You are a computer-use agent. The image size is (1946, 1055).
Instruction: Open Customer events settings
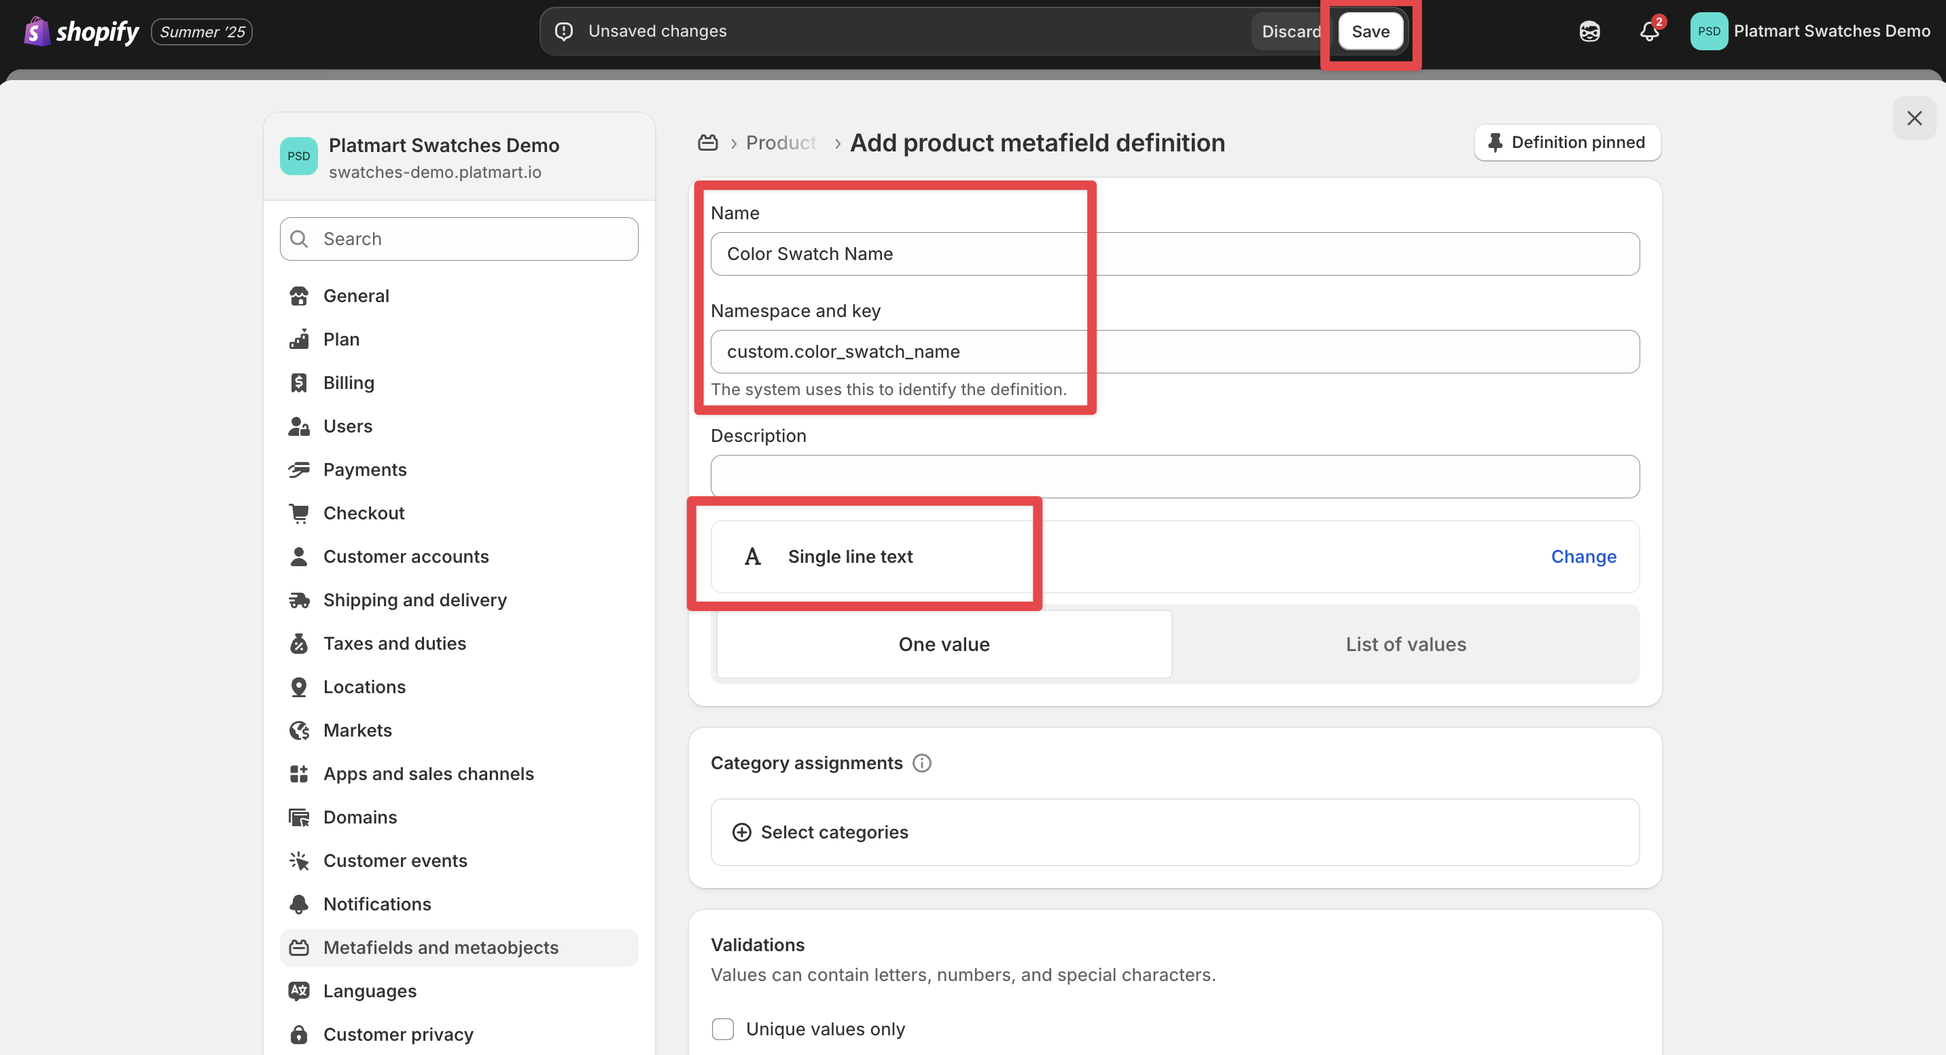[x=459, y=861]
